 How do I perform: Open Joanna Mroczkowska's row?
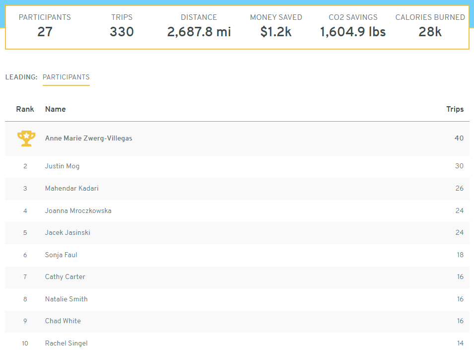click(x=78, y=211)
